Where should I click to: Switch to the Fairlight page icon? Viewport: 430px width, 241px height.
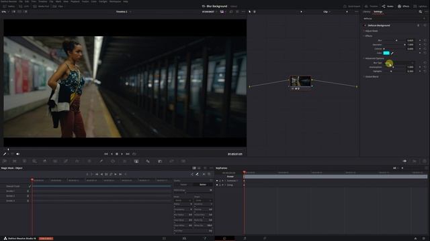click(245, 238)
